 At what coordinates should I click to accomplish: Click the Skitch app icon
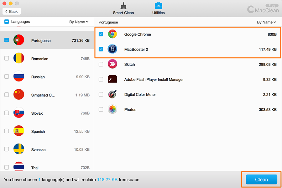pos(112,64)
